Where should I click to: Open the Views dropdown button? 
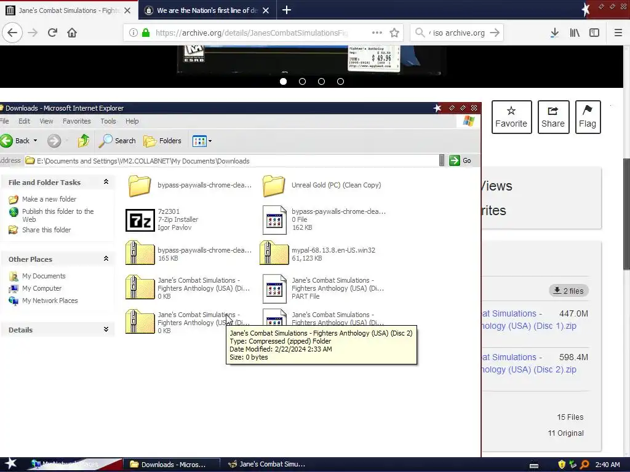click(202, 141)
